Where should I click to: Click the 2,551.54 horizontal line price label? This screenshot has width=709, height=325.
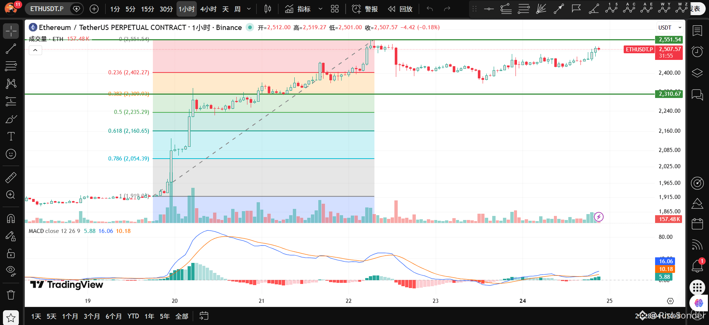coord(669,40)
